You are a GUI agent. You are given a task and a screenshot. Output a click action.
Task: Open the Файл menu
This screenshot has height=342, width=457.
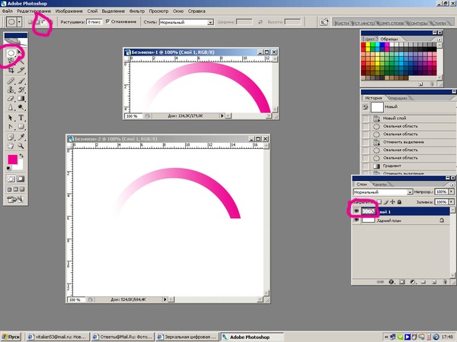7,11
